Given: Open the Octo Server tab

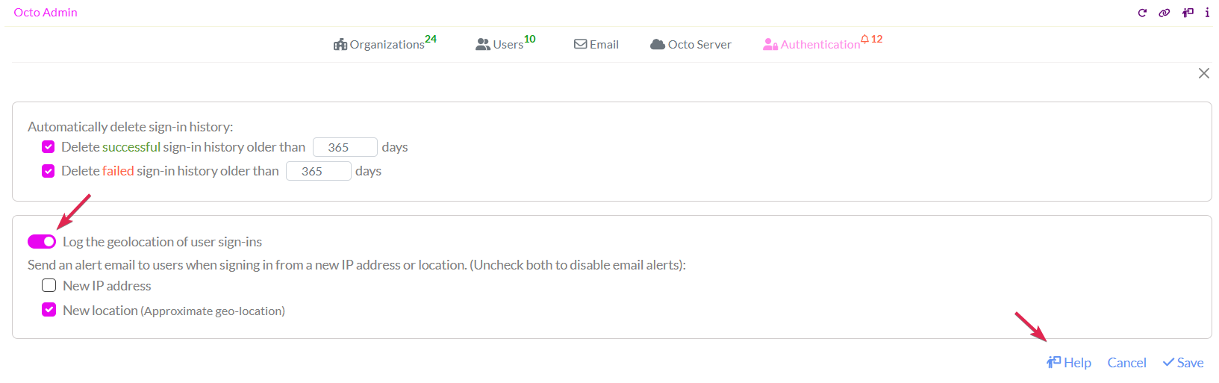Looking at the screenshot, I should [690, 44].
